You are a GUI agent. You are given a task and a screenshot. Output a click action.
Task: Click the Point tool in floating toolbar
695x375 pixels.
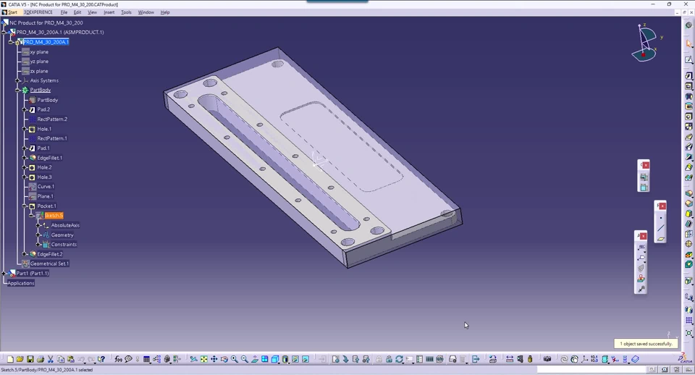tap(661, 218)
